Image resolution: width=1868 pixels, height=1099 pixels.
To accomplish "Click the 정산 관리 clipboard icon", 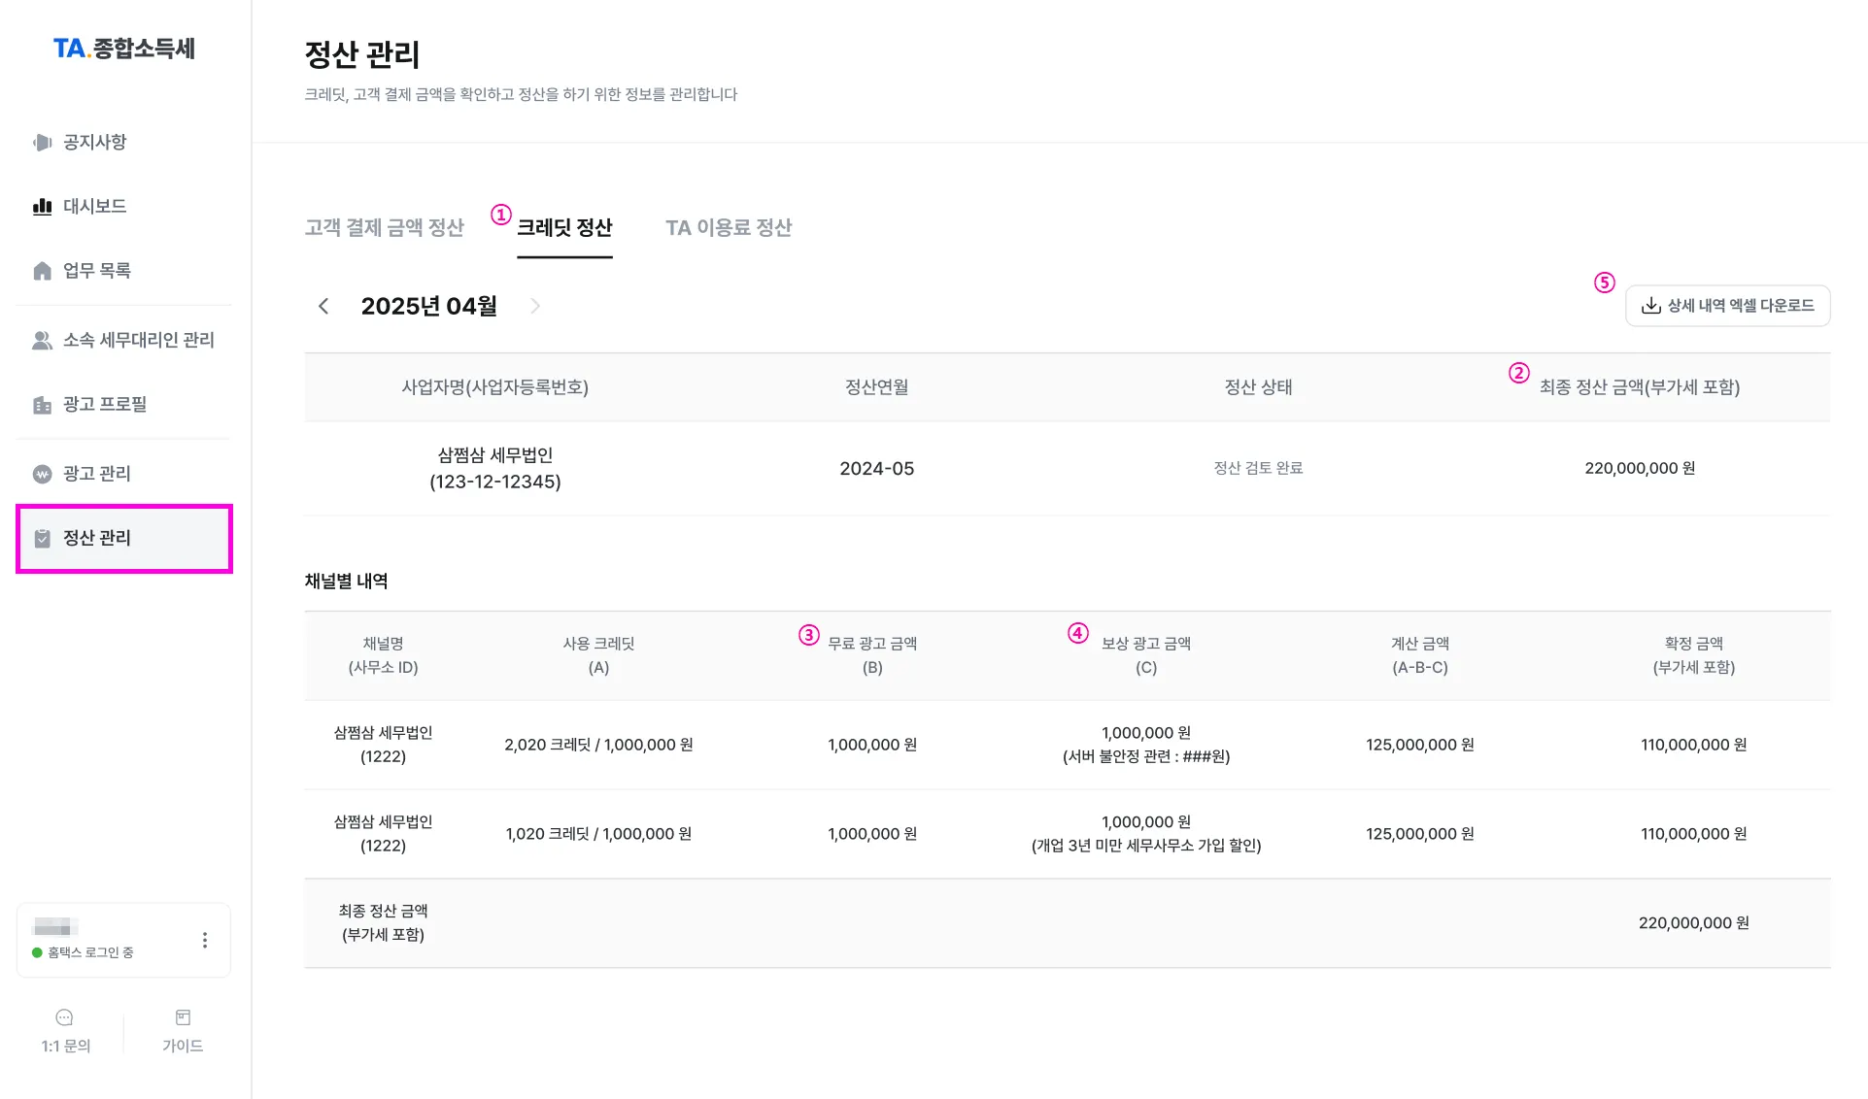I will tap(42, 538).
